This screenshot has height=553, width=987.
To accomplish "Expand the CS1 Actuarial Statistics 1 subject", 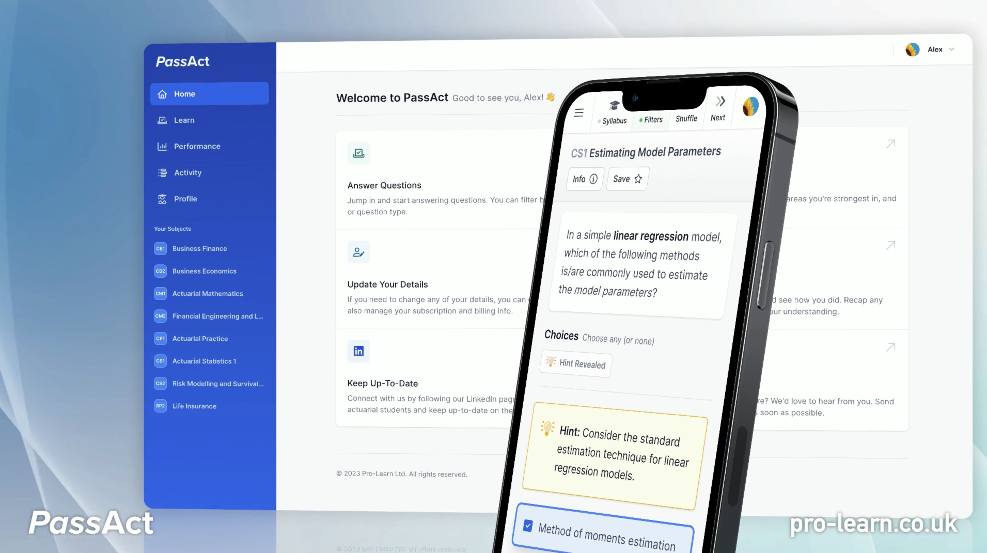I will [x=204, y=360].
